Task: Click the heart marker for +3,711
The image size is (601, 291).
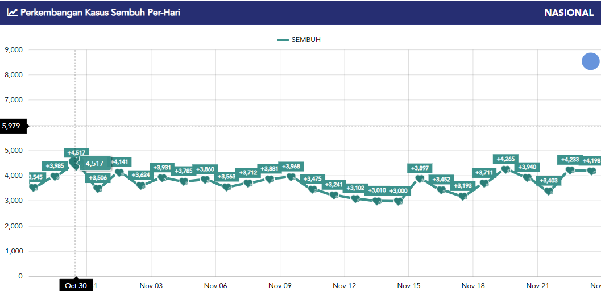Action: click(x=484, y=184)
